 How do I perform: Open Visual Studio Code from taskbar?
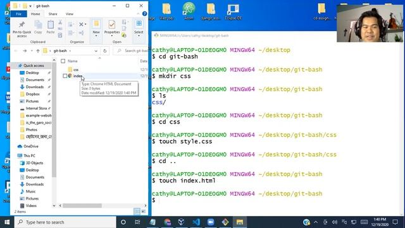pyautogui.click(x=196, y=222)
